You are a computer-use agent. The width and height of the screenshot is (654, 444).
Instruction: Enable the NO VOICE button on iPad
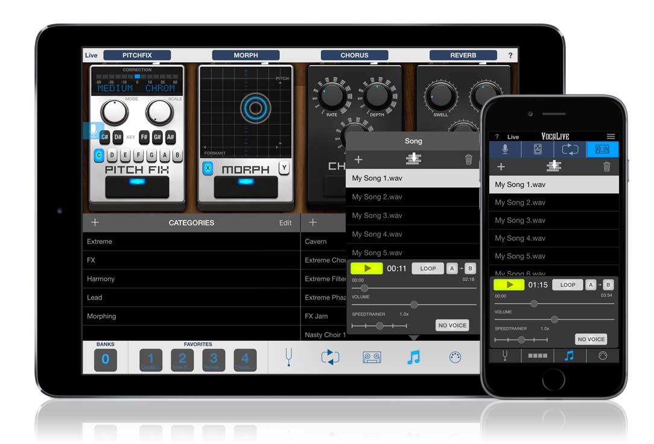pos(452,325)
